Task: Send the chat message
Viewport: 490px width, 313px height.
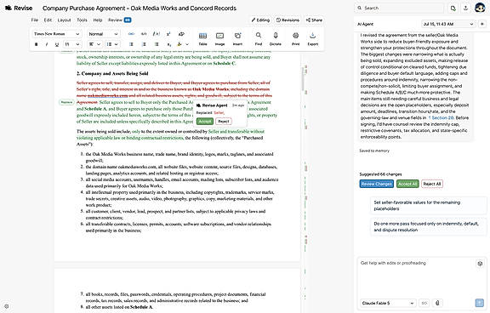Action: click(479, 303)
